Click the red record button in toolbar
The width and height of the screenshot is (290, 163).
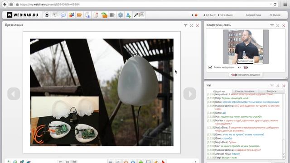pos(196,15)
